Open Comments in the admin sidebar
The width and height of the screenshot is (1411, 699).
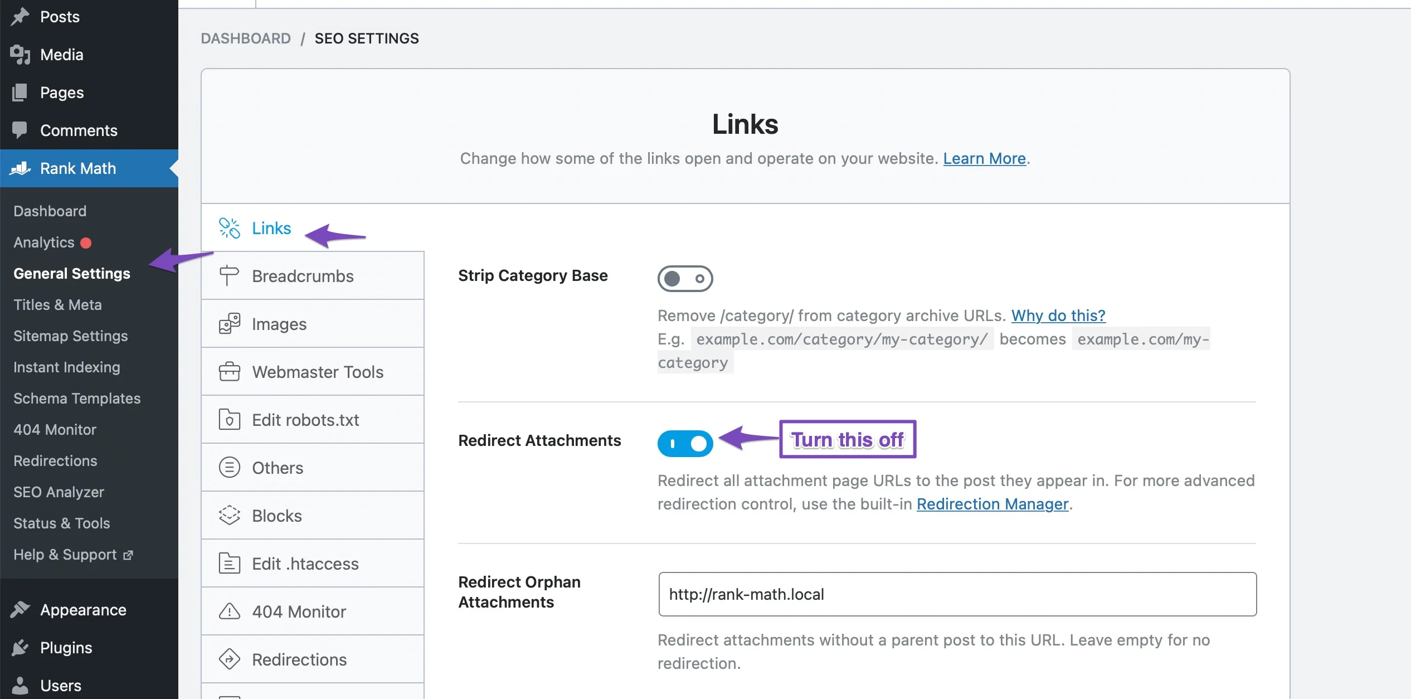(89, 130)
